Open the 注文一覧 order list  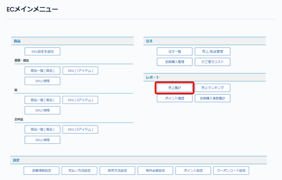(x=175, y=51)
